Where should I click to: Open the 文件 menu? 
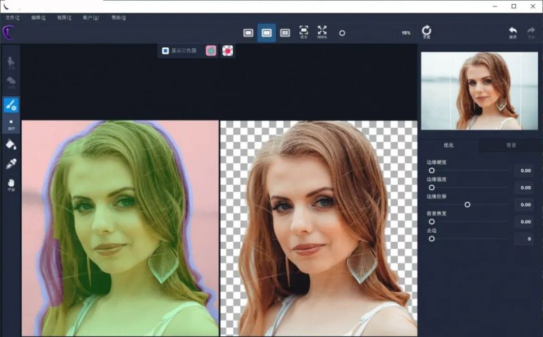point(11,17)
